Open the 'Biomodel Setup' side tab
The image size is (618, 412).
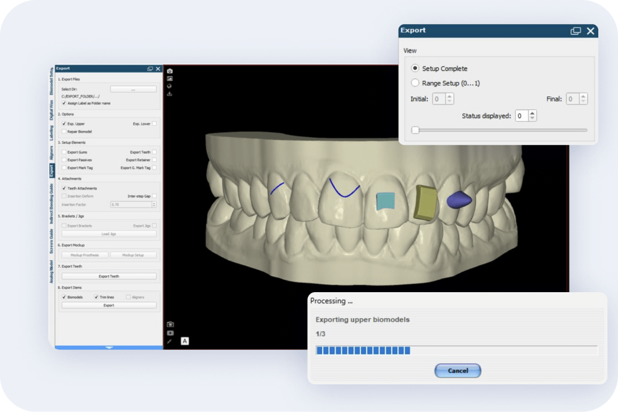click(x=51, y=81)
